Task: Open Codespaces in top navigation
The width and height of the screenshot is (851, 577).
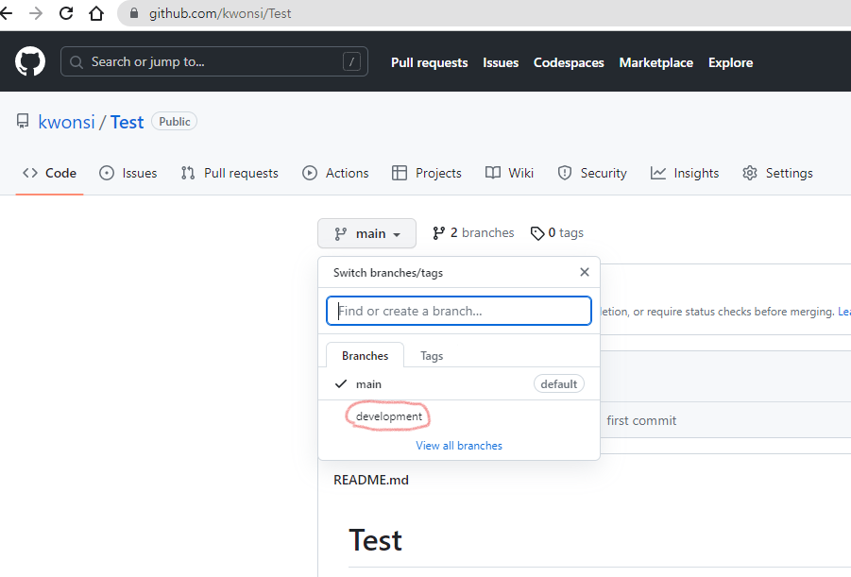Action: tap(569, 62)
